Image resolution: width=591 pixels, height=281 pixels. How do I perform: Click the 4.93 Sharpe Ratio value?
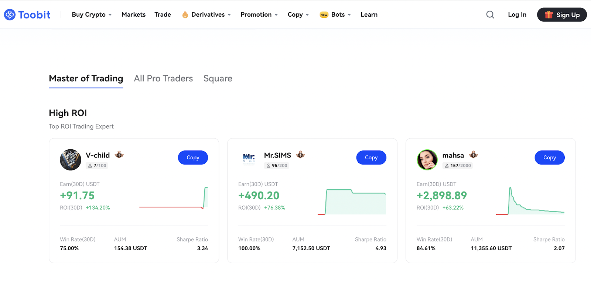pyautogui.click(x=381, y=248)
